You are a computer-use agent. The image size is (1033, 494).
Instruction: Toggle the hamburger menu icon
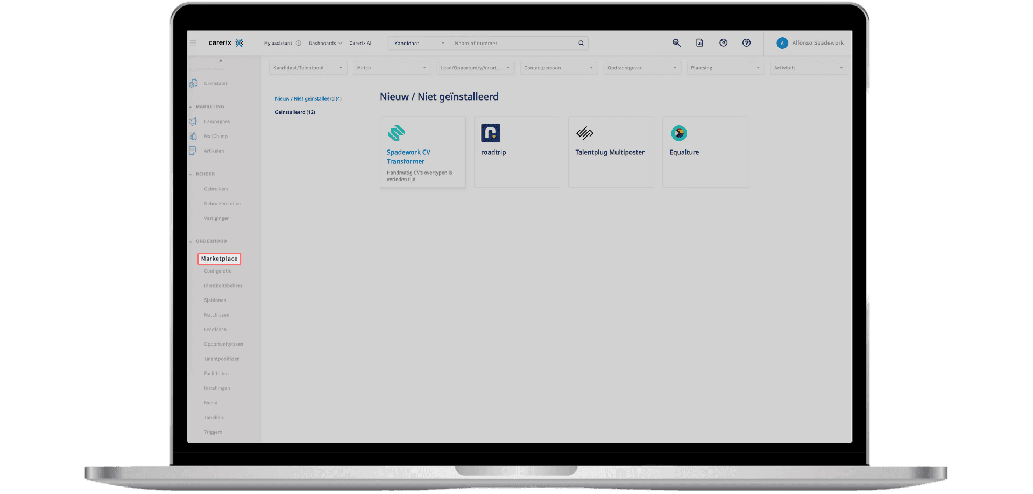[193, 43]
